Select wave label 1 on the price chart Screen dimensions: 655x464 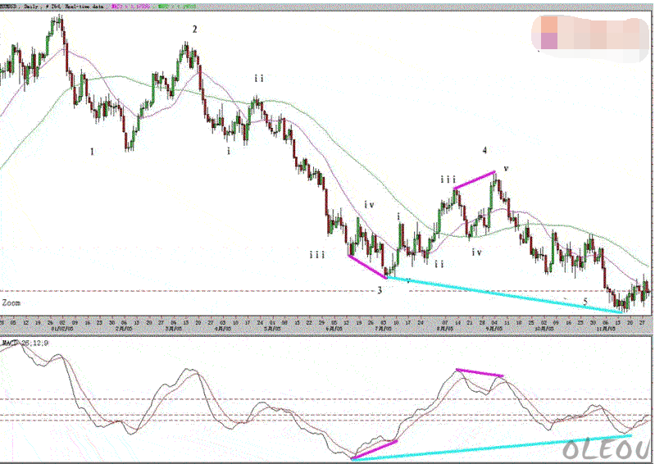tap(92, 152)
